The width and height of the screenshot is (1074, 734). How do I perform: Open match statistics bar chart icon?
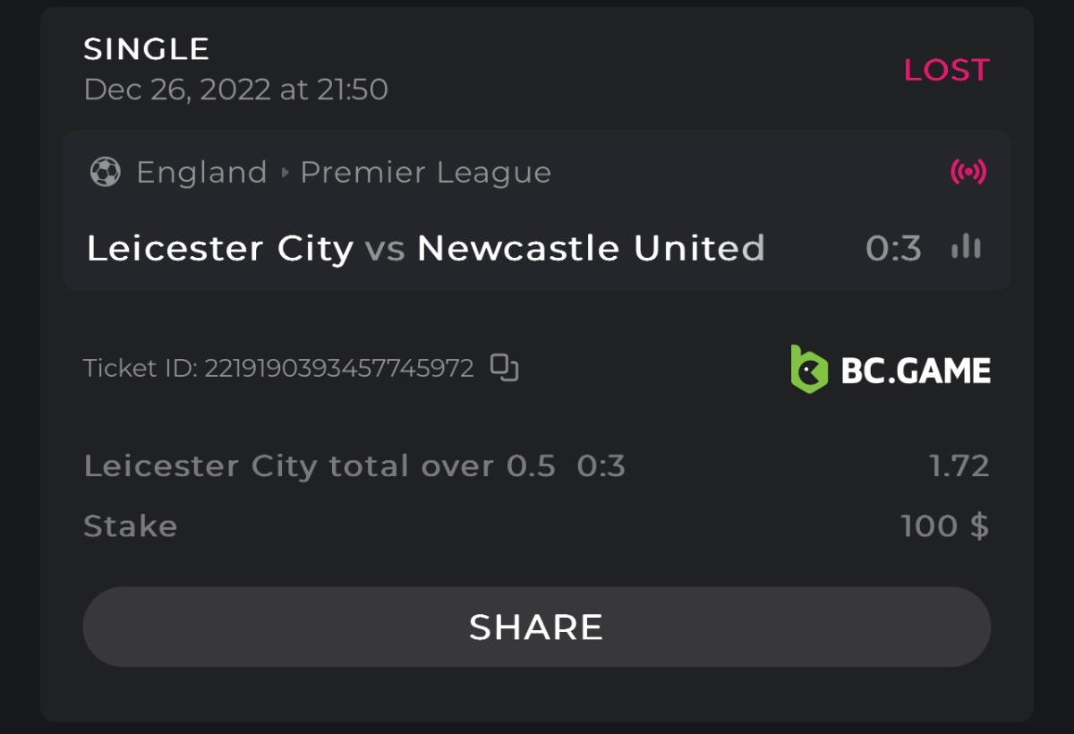point(966,248)
